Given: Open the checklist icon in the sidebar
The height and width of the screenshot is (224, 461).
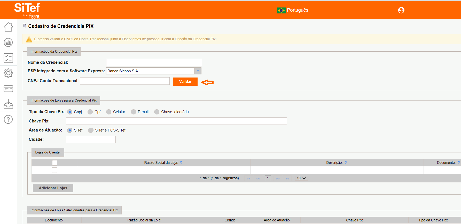Looking at the screenshot, I should pos(8,58).
